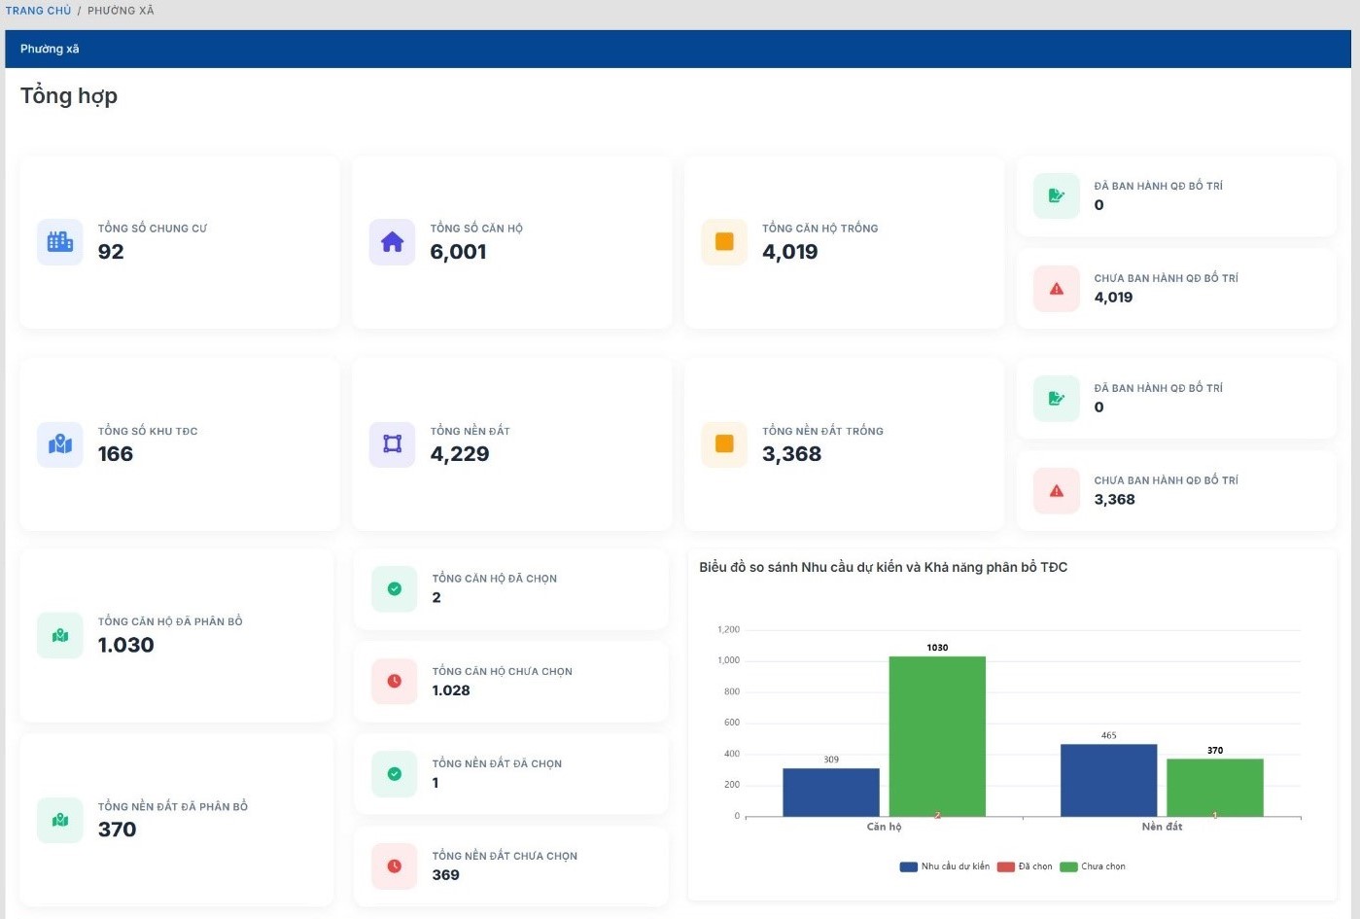Click the green icon for Tổng căn hộ đã phân bổ

tap(60, 635)
